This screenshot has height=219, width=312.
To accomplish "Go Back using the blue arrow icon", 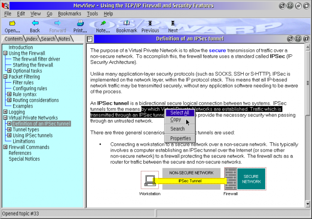I will click(35, 23).
